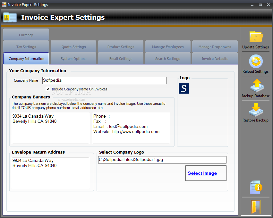
Task: Close the Invoice Expert Settings window
Action: (268, 5)
